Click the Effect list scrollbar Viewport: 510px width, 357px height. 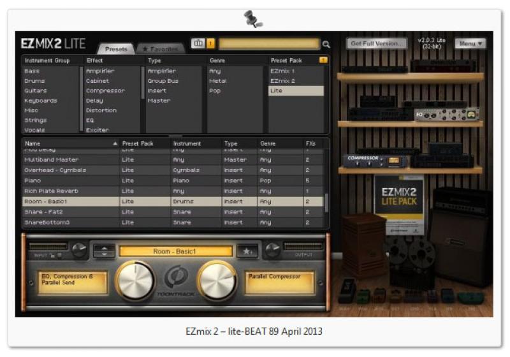[x=142, y=83]
